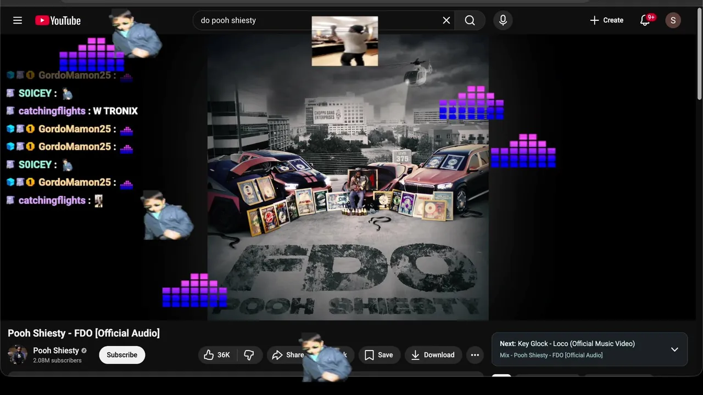The image size is (703, 395).
Task: Open the YouTube guide hamburger menu
Action: coord(18,20)
